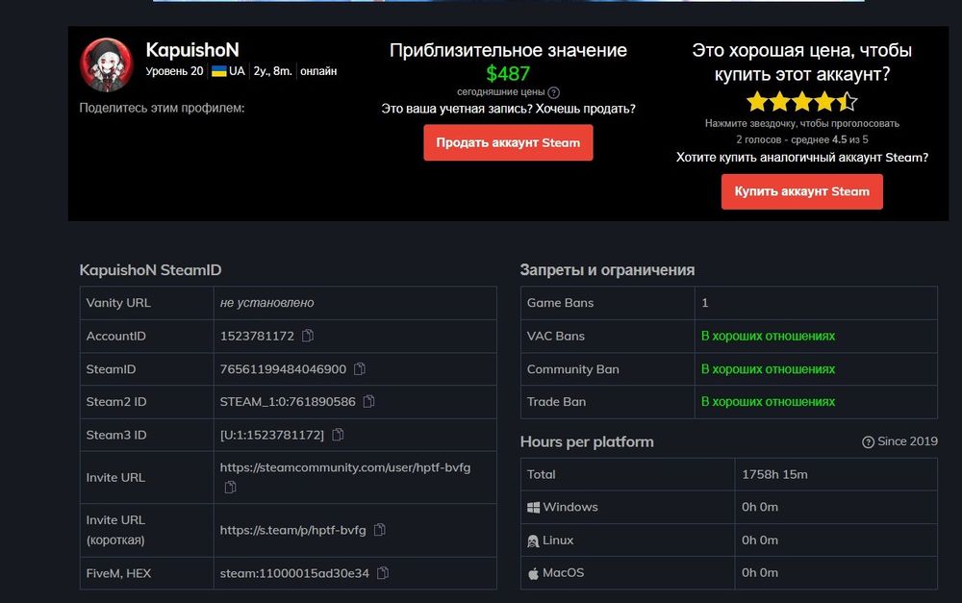Click the Уровень 20 level label

[x=174, y=71]
